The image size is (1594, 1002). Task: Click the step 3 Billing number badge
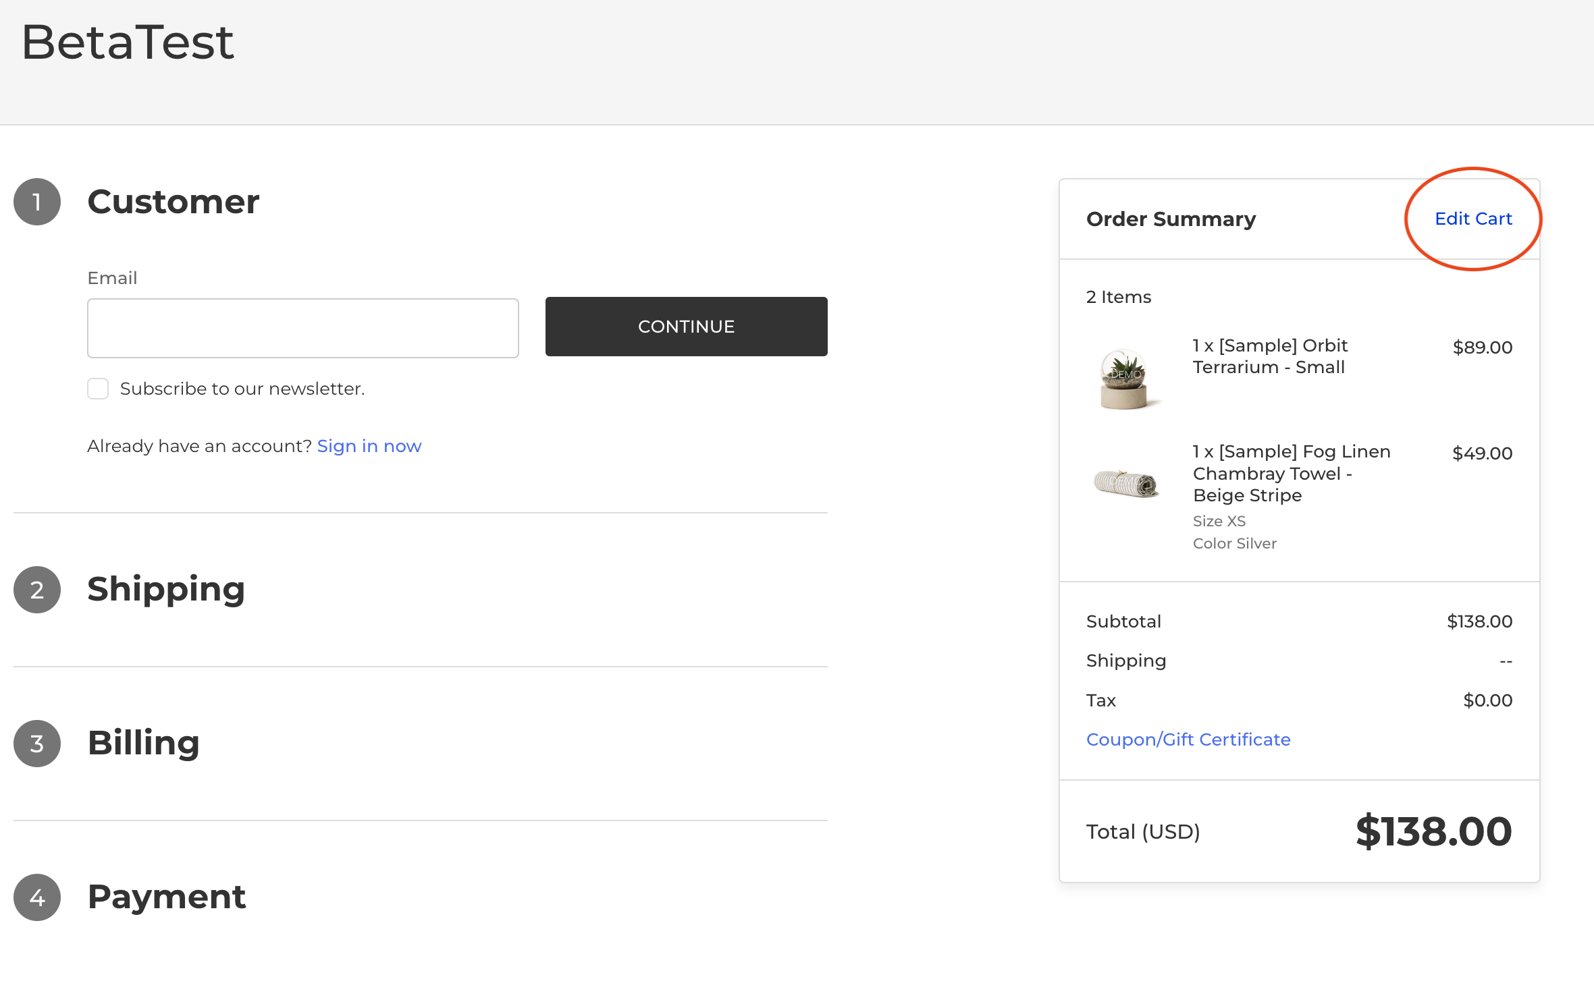(37, 744)
